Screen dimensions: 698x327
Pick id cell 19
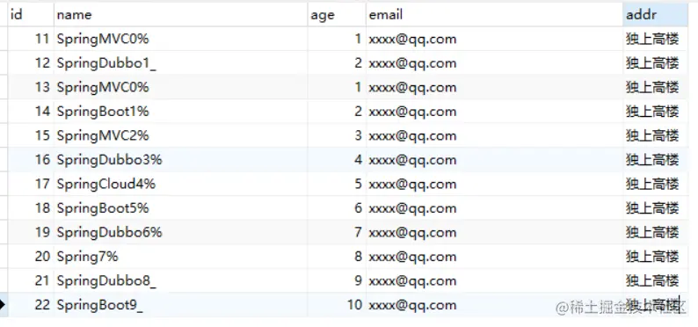pos(31,232)
